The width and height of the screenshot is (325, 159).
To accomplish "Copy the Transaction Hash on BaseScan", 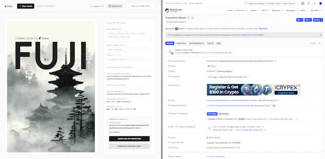I will click(x=275, y=61).
